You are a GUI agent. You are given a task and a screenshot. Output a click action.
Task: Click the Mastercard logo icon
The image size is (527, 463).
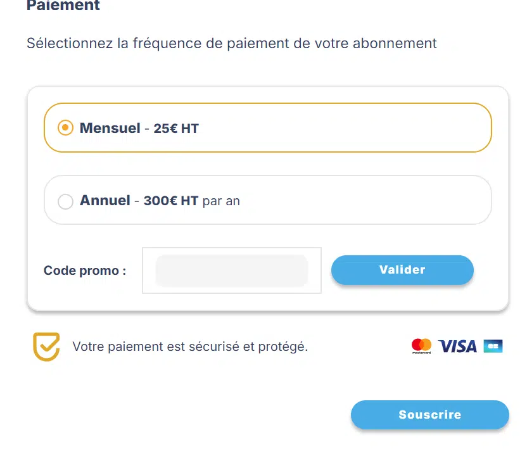pos(421,346)
